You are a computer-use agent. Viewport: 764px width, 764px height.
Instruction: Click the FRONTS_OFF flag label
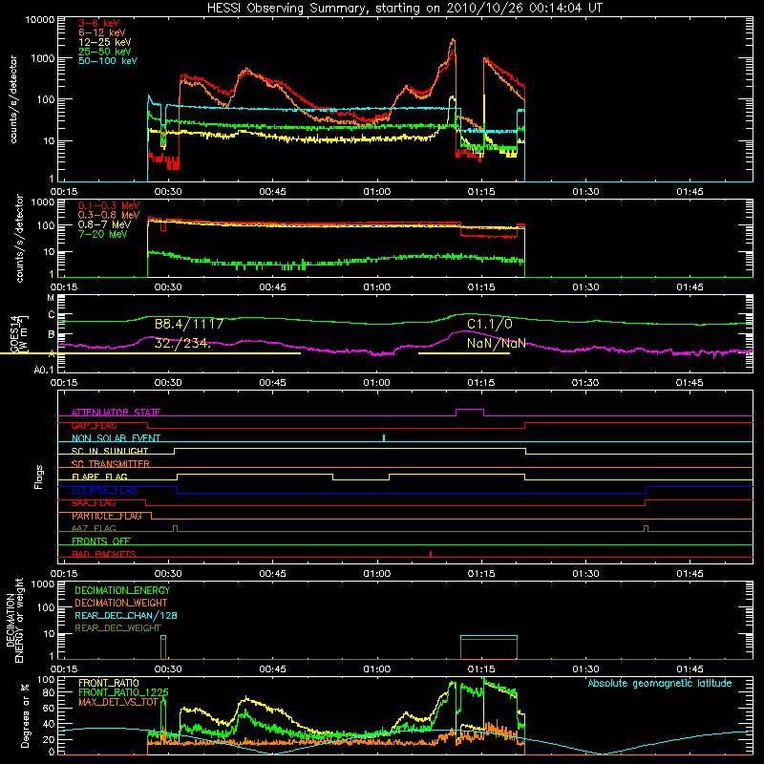[x=101, y=541]
